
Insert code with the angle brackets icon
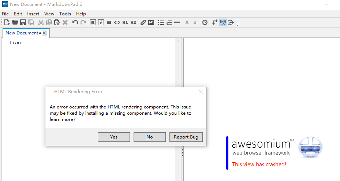tap(117, 22)
